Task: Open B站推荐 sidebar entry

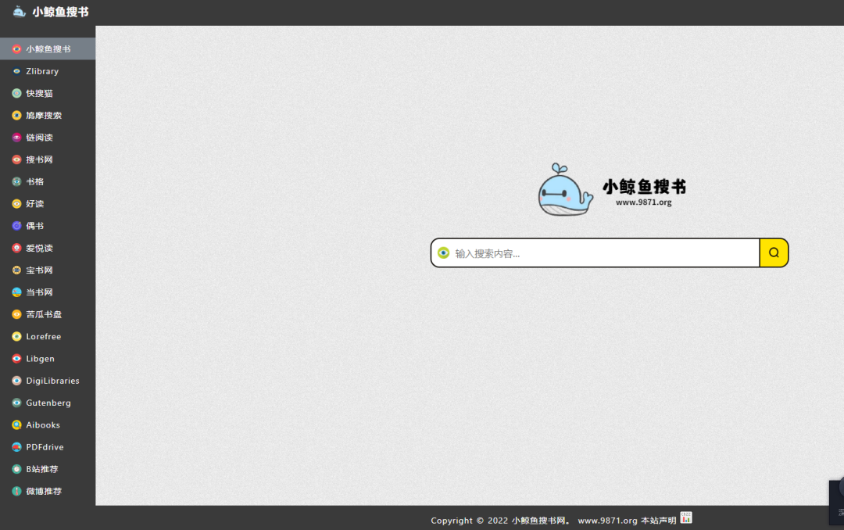Action: (42, 469)
